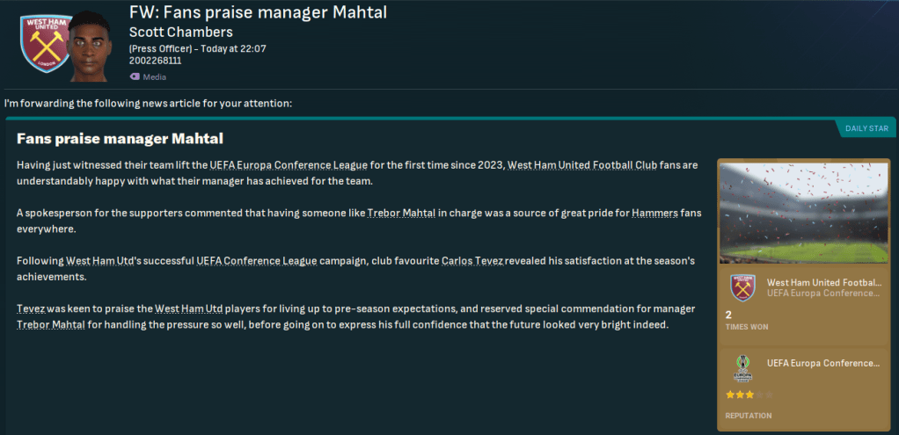Select the Daily Star source tab

pyautogui.click(x=866, y=128)
